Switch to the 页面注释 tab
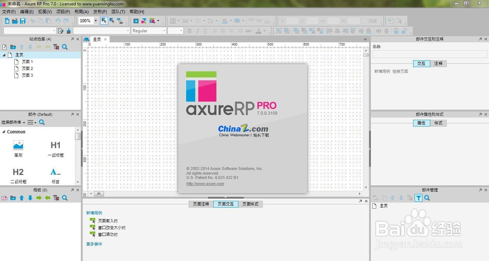This screenshot has height=261, width=489. tap(201, 204)
